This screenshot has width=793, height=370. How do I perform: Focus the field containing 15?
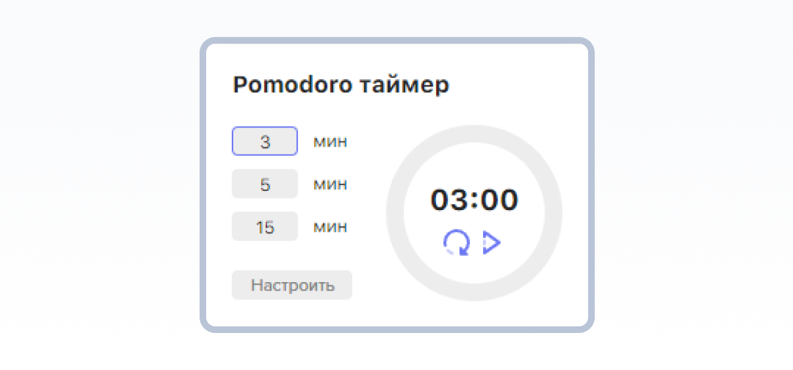point(264,227)
